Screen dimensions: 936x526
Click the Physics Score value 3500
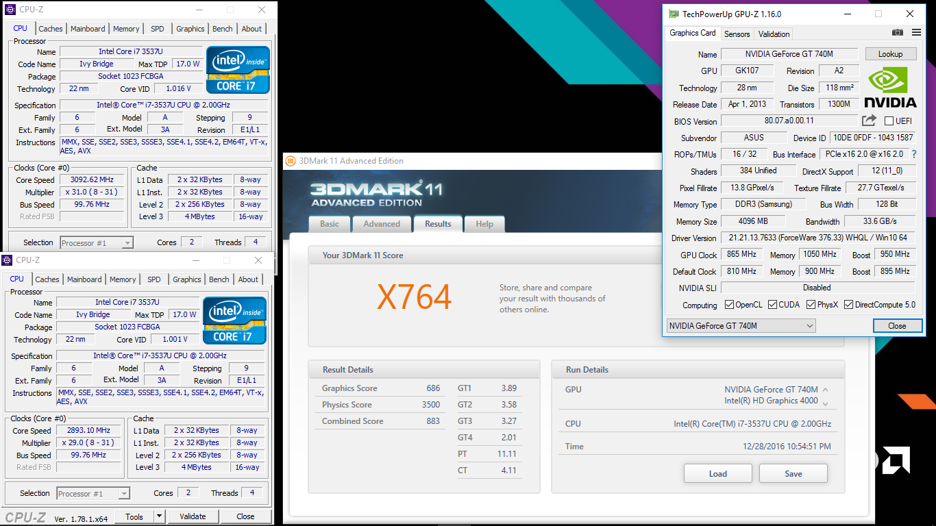tap(431, 405)
